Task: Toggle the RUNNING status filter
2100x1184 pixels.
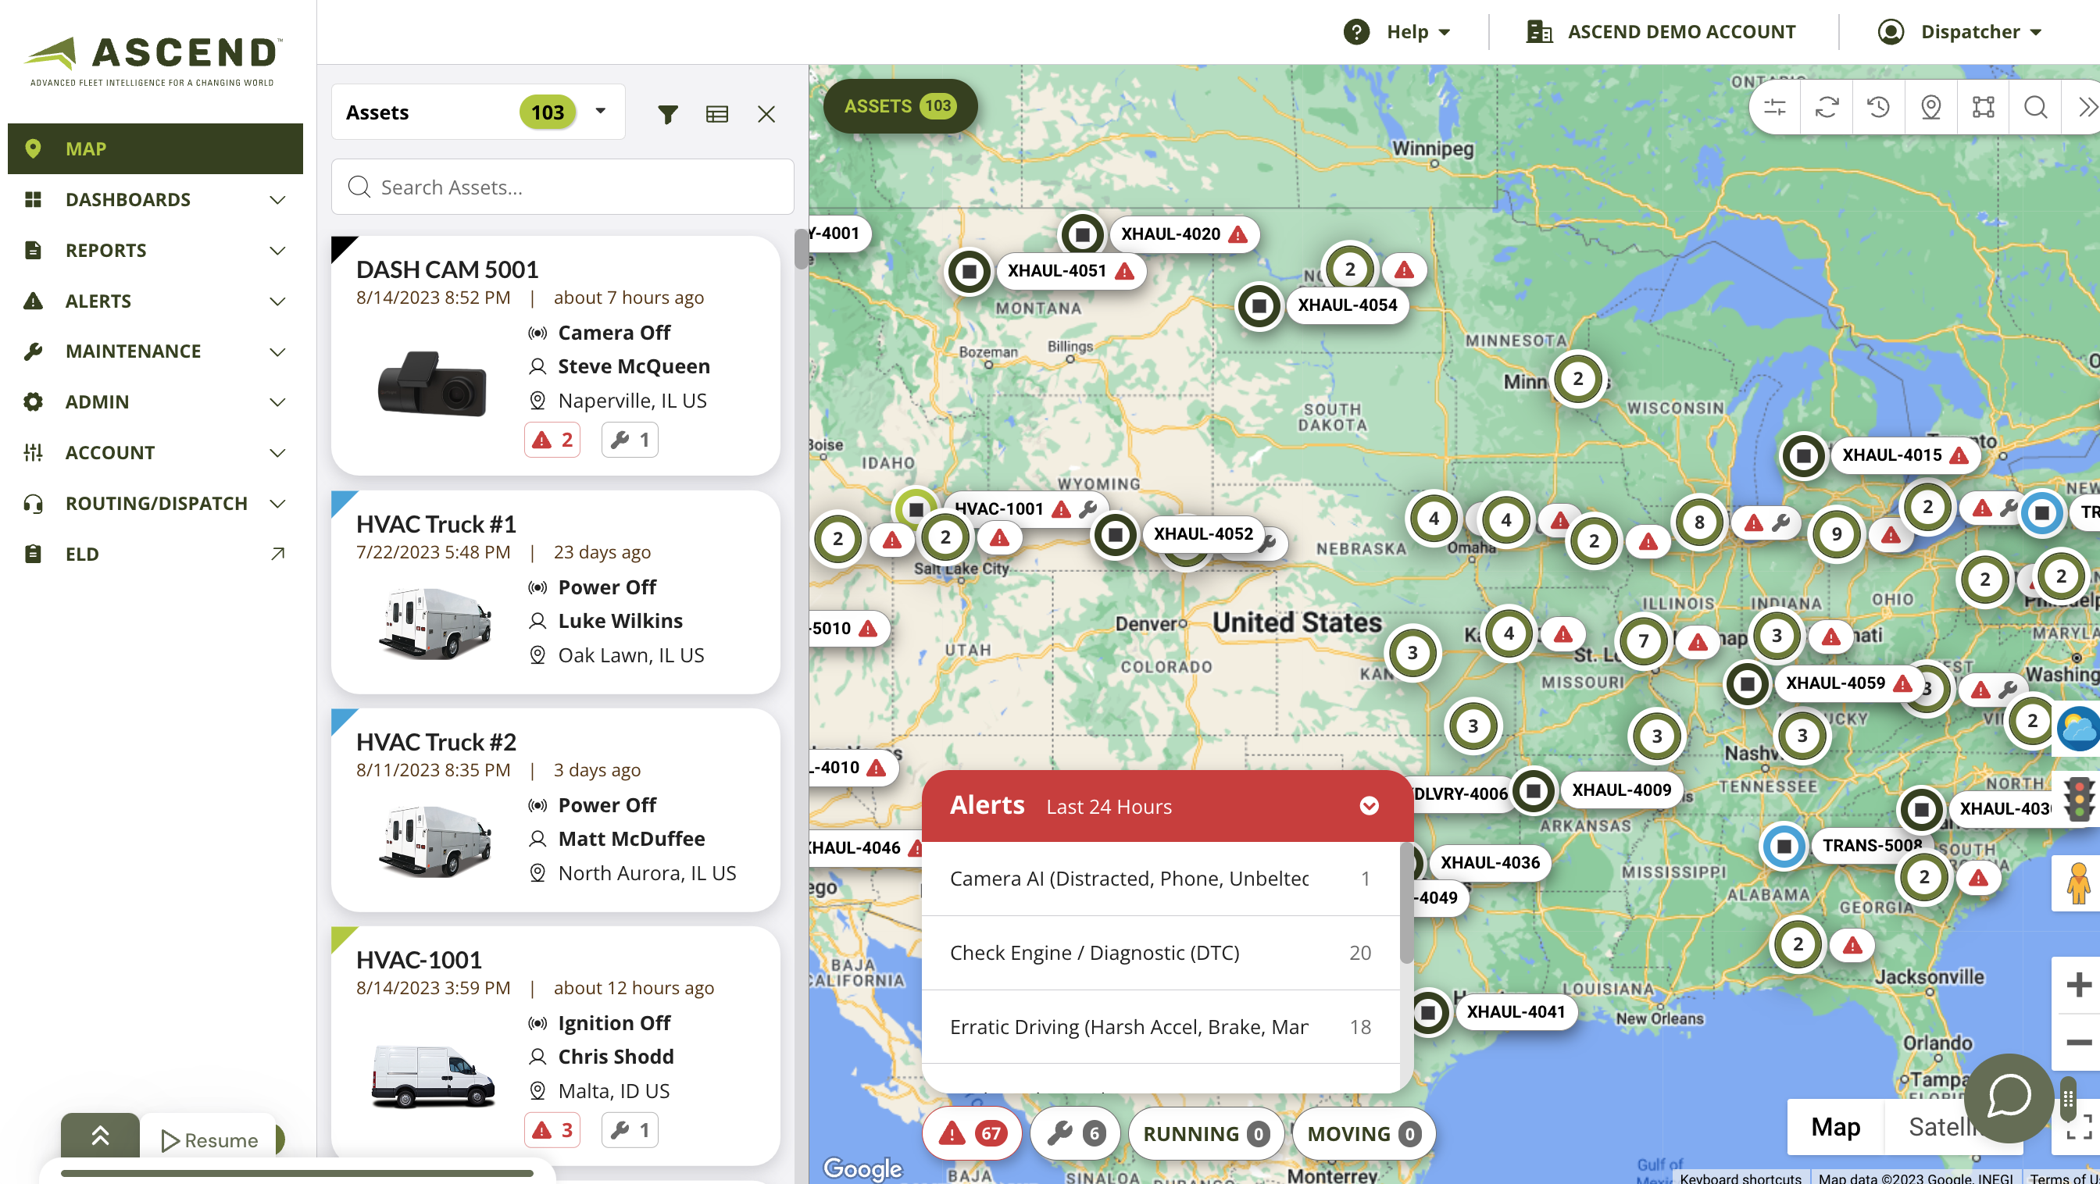Action: 1205,1132
